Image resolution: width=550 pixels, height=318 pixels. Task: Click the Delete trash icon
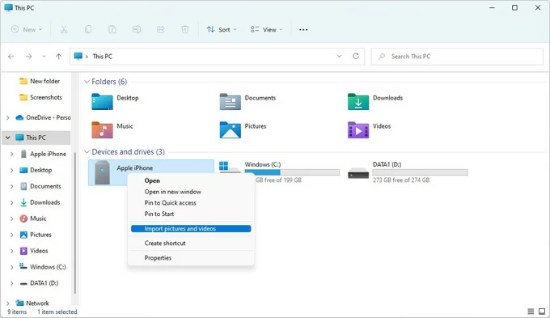[x=185, y=29]
